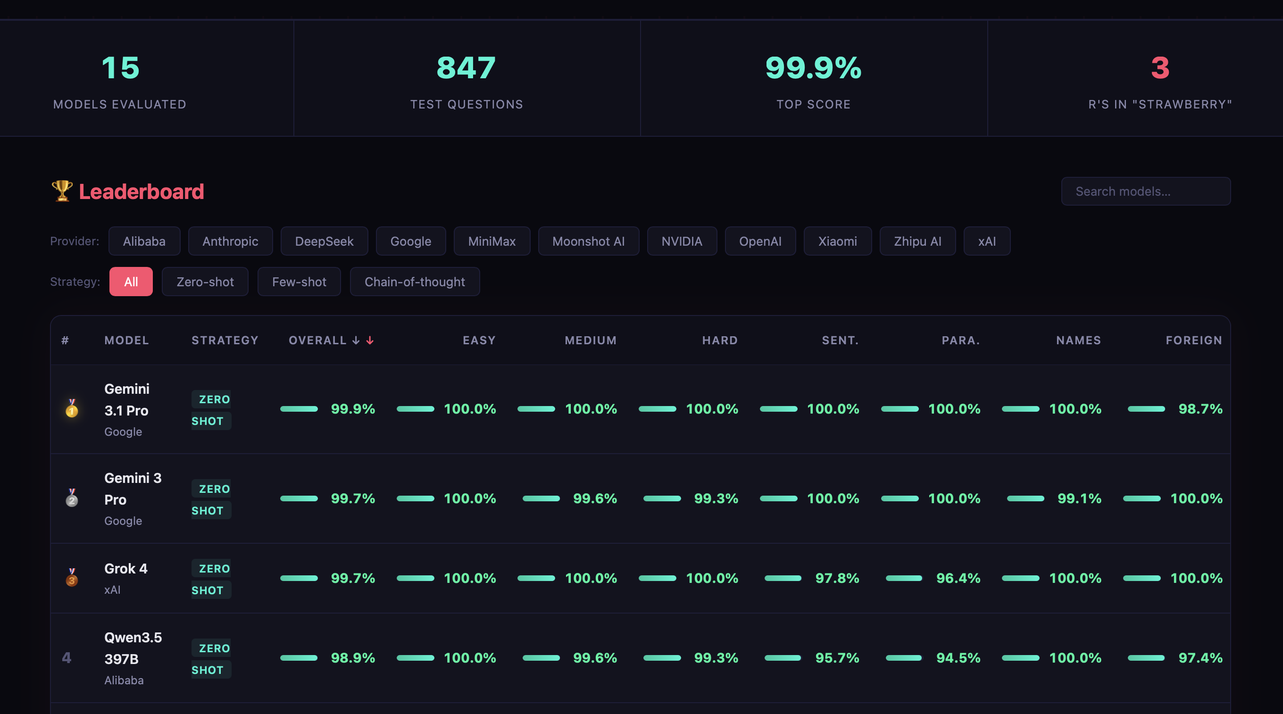Image resolution: width=1283 pixels, height=714 pixels.
Task: Select the Zero-shot strategy tab
Action: tap(205, 282)
